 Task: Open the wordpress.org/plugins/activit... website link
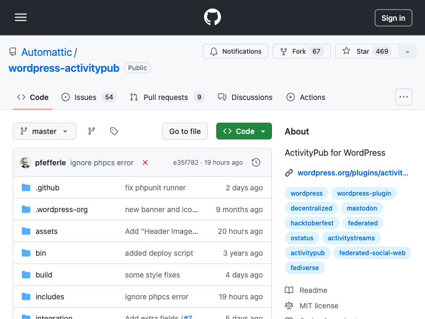353,173
